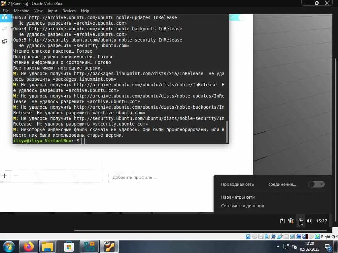The height and width of the screenshot is (253, 338).
Task: Open the Windows notification center icon
Action: (328, 247)
